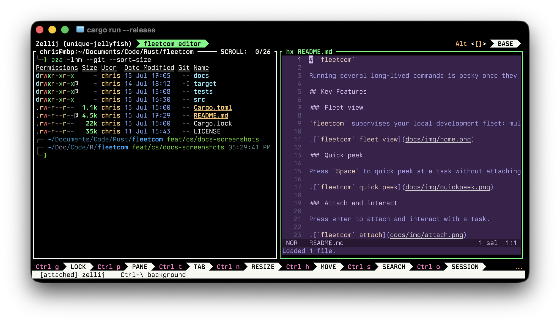Click the Attach and interact heading

(x=353, y=203)
